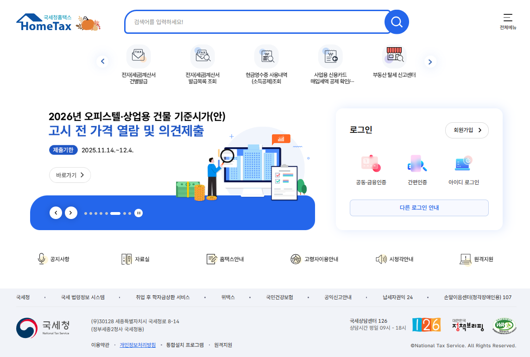The width and height of the screenshot is (530, 357).
Task: Pause the banner slideshow
Action: click(x=138, y=213)
